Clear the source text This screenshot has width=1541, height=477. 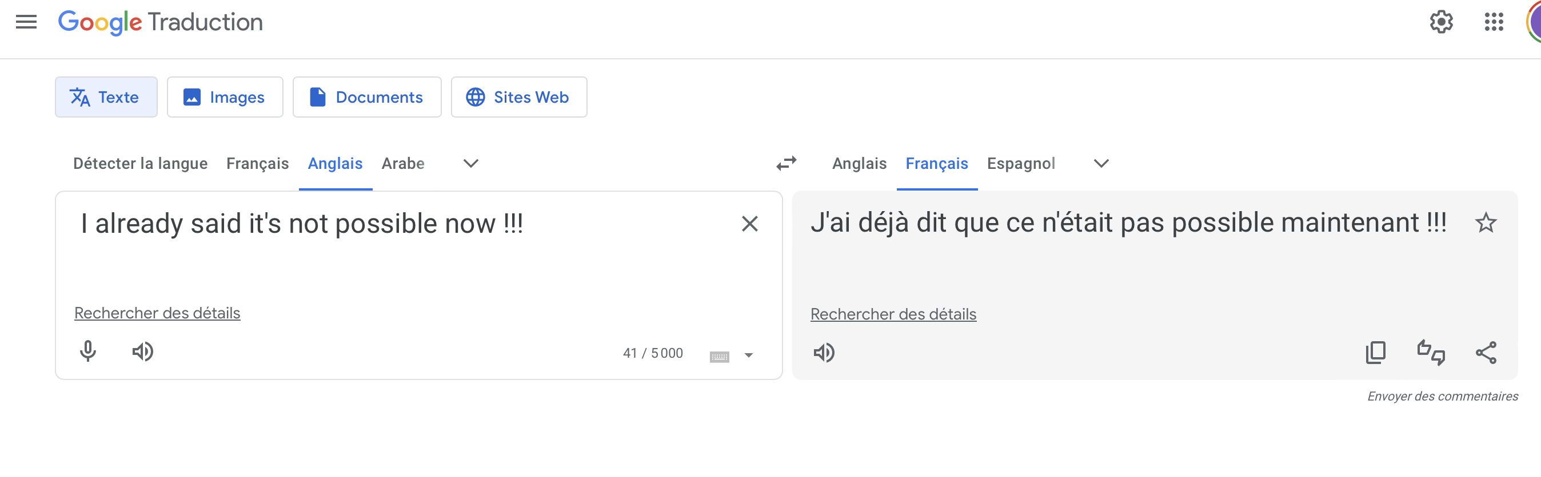[749, 224]
